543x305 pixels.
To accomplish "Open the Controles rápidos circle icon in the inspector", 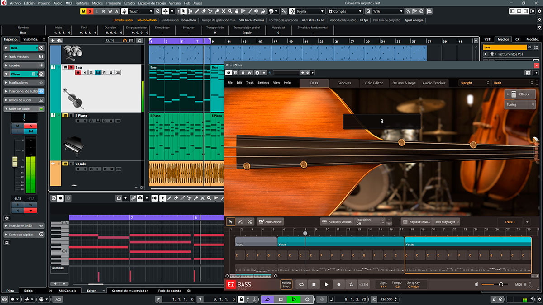I will point(42,235).
